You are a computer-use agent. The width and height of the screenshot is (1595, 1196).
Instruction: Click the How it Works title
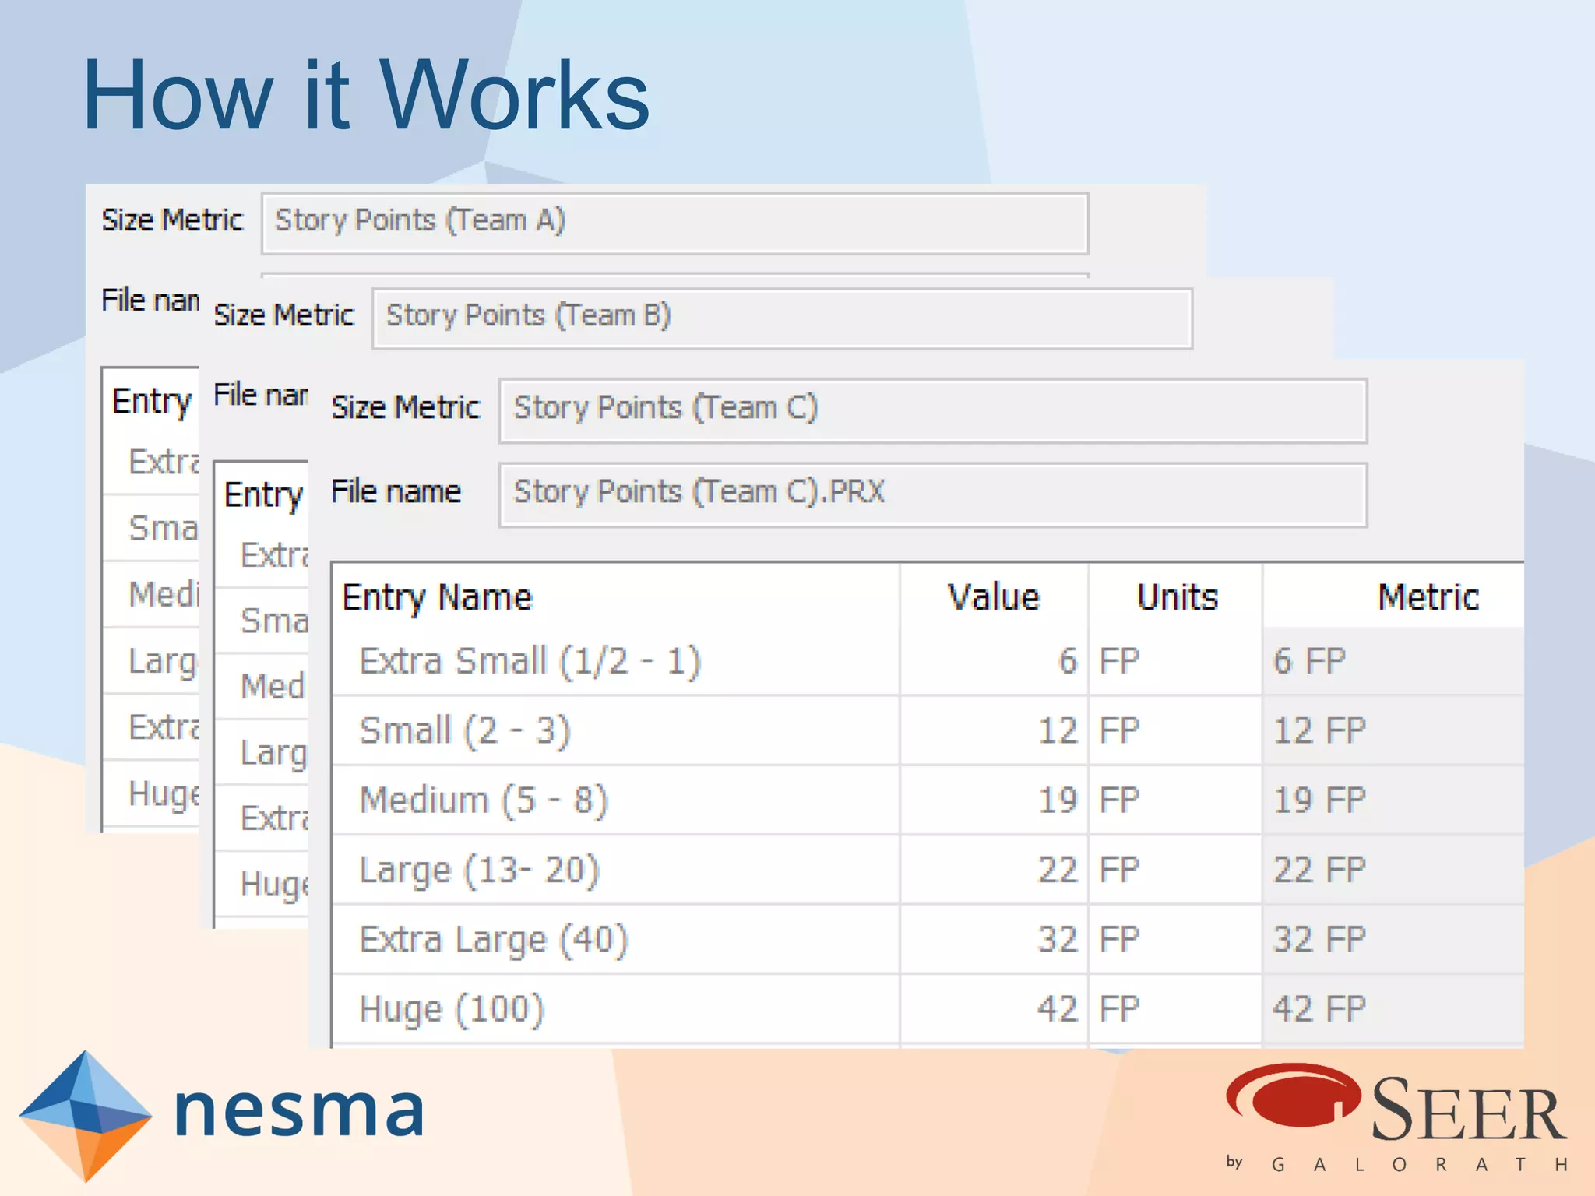(x=366, y=96)
